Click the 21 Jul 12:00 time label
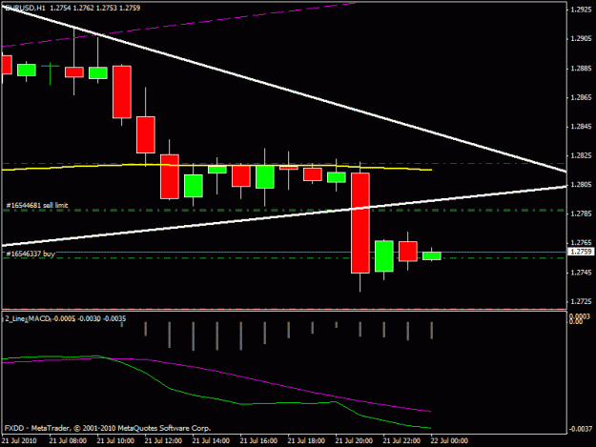Screen dimensions: 596x447 click(x=163, y=440)
